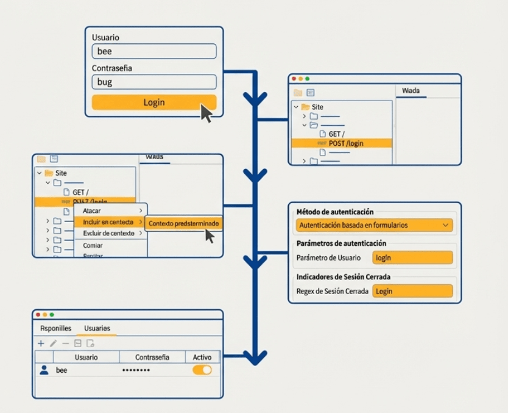This screenshot has width=508, height=413.
Task: Toggle the Activo switch for user bee
Action: coord(202,370)
